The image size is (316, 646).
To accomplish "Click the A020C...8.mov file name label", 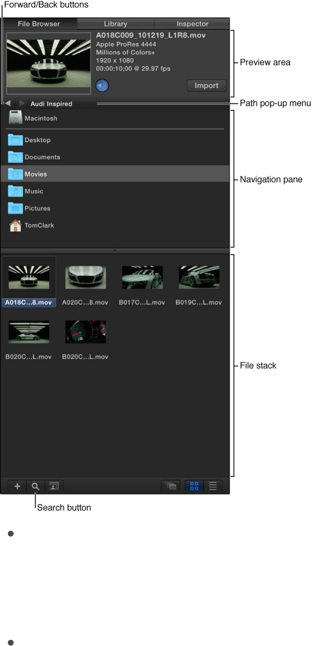I will 85,303.
